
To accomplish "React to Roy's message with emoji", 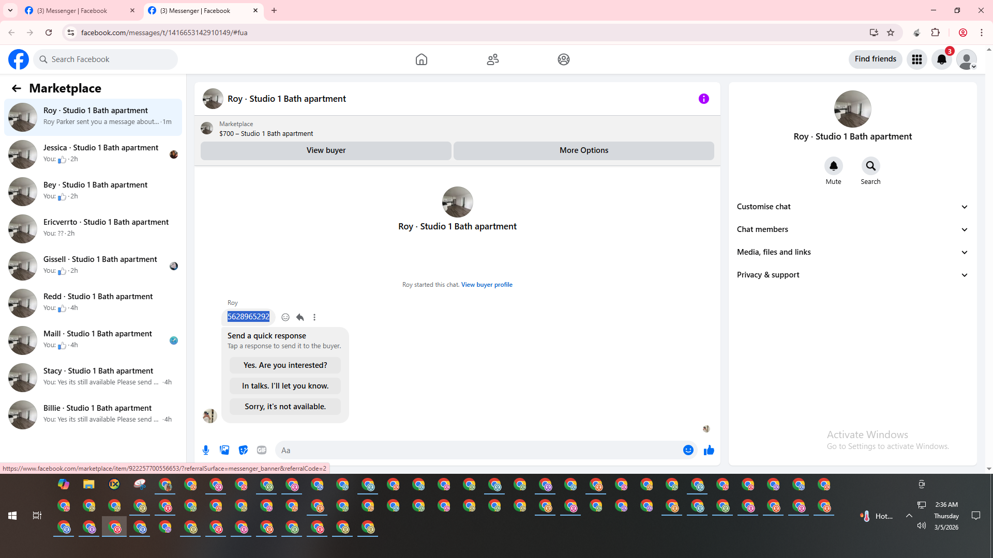I will (x=285, y=317).
